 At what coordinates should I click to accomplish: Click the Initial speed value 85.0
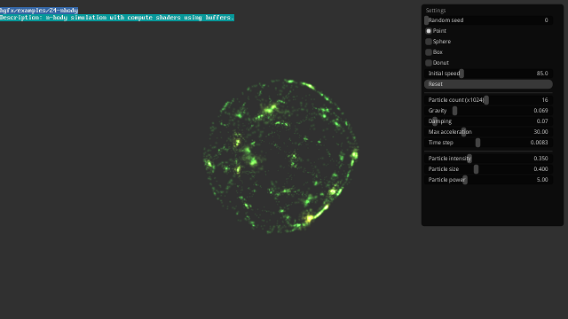click(542, 74)
